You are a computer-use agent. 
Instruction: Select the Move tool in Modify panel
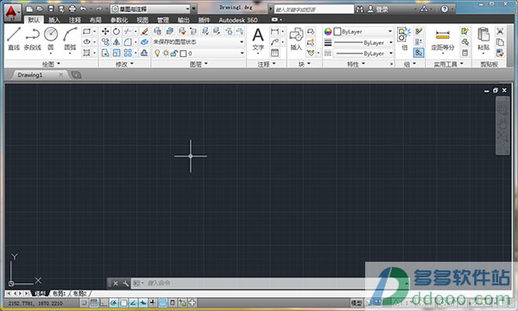[105, 31]
